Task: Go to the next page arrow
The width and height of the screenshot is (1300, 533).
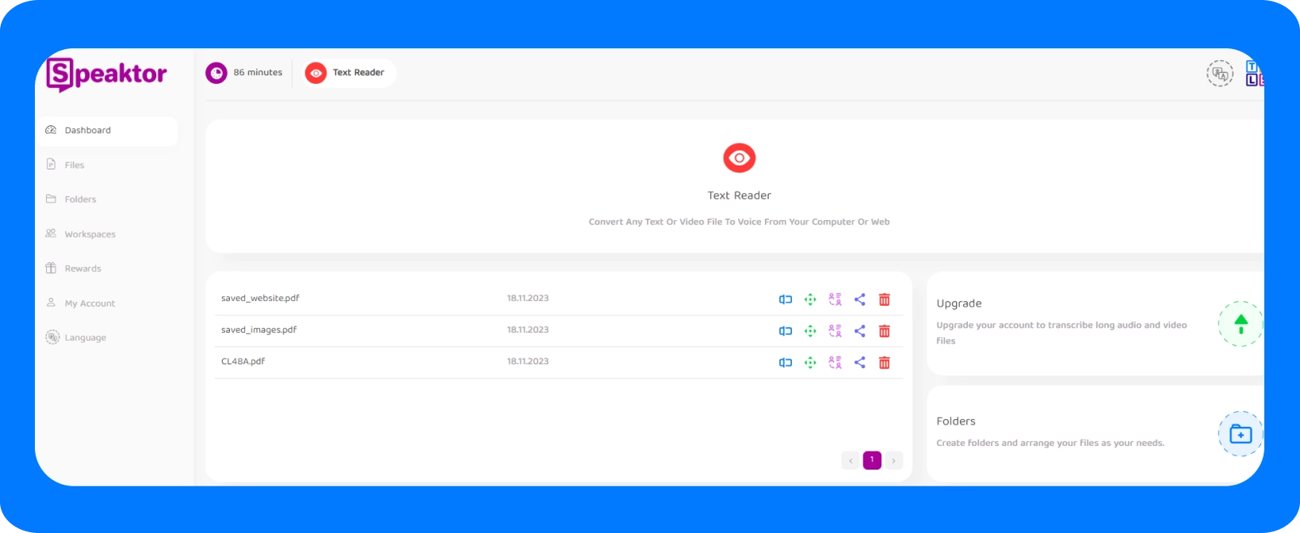Action: point(894,460)
